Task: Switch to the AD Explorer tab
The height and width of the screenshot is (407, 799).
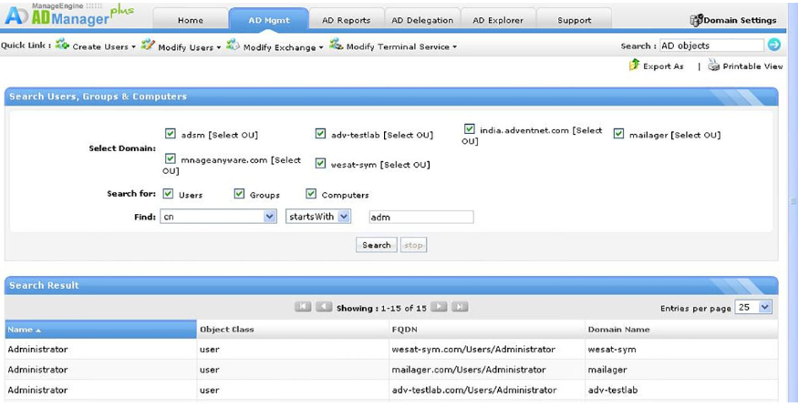Action: pyautogui.click(x=497, y=20)
